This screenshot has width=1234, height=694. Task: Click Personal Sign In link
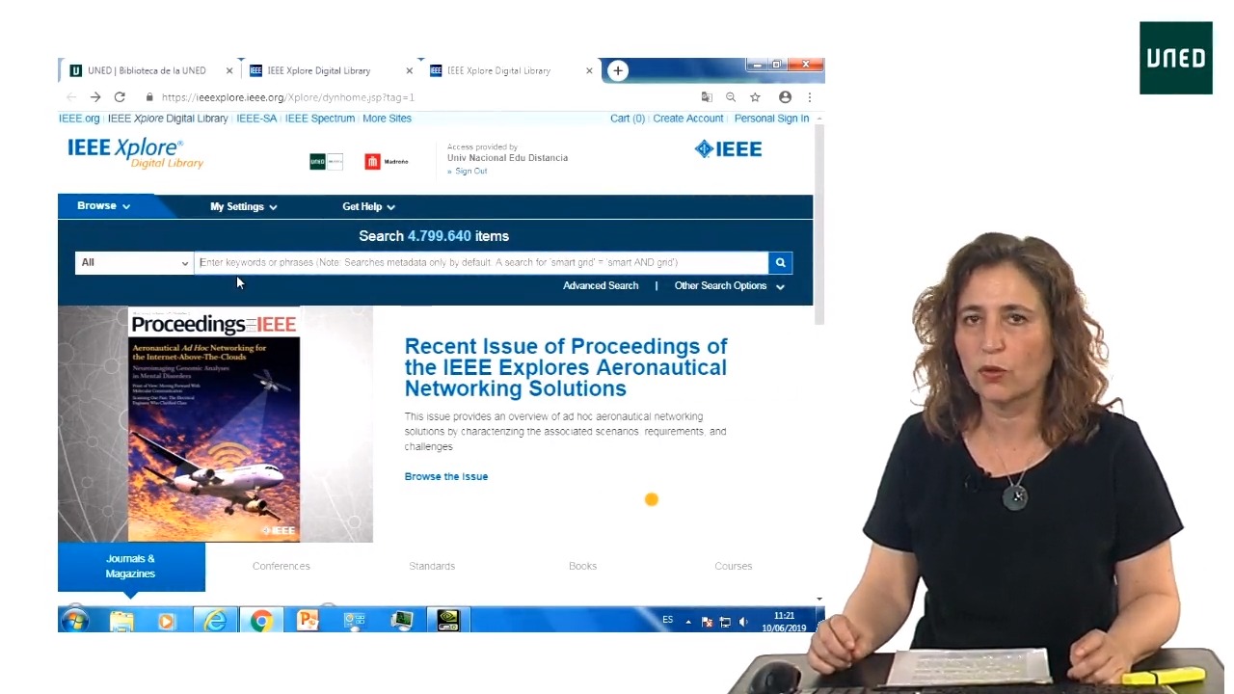(771, 119)
